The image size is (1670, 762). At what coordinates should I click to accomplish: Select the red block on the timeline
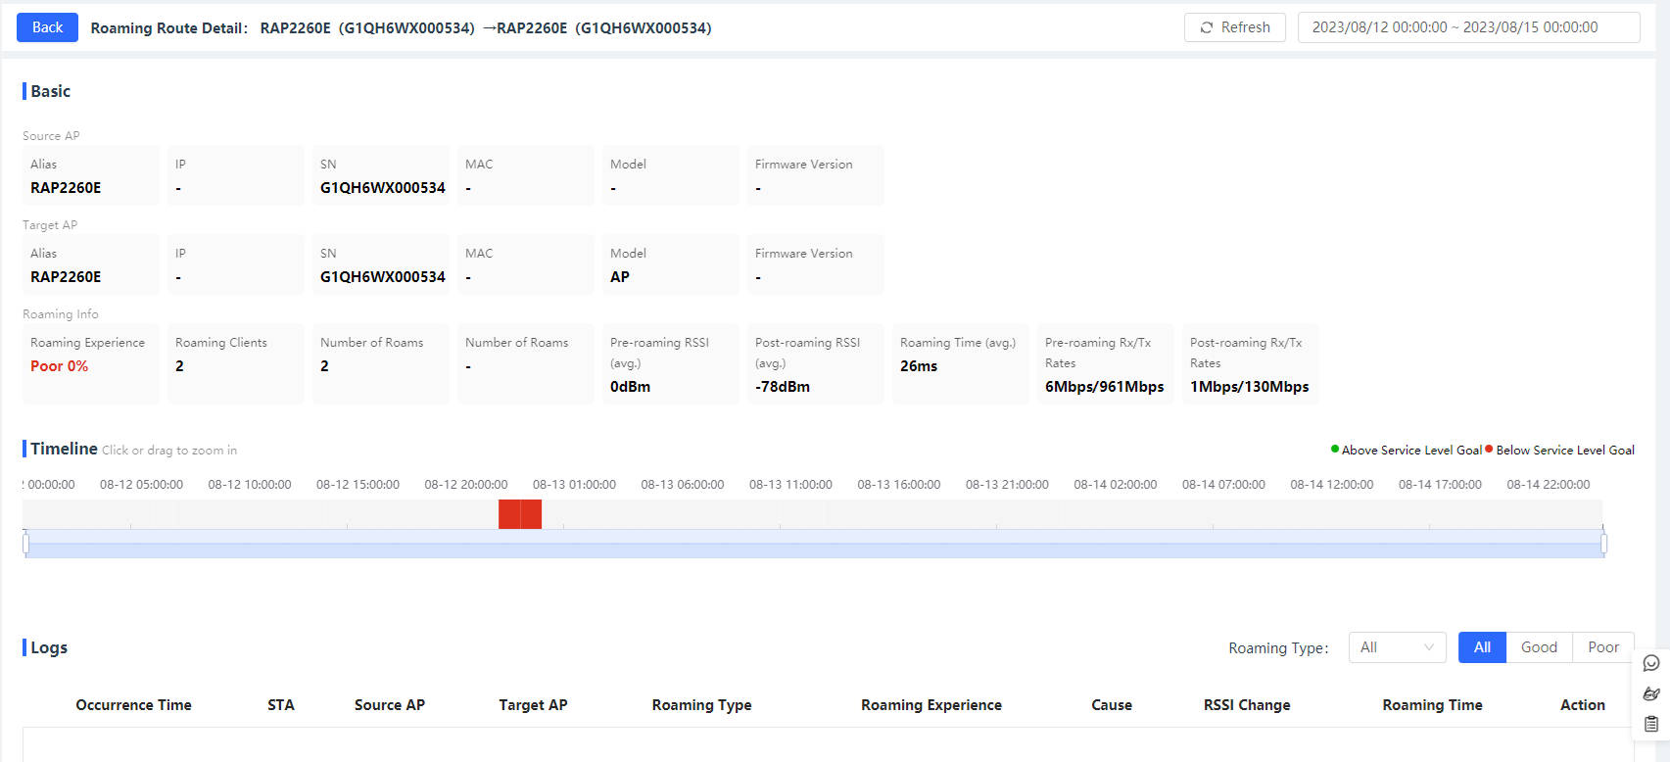[520, 514]
